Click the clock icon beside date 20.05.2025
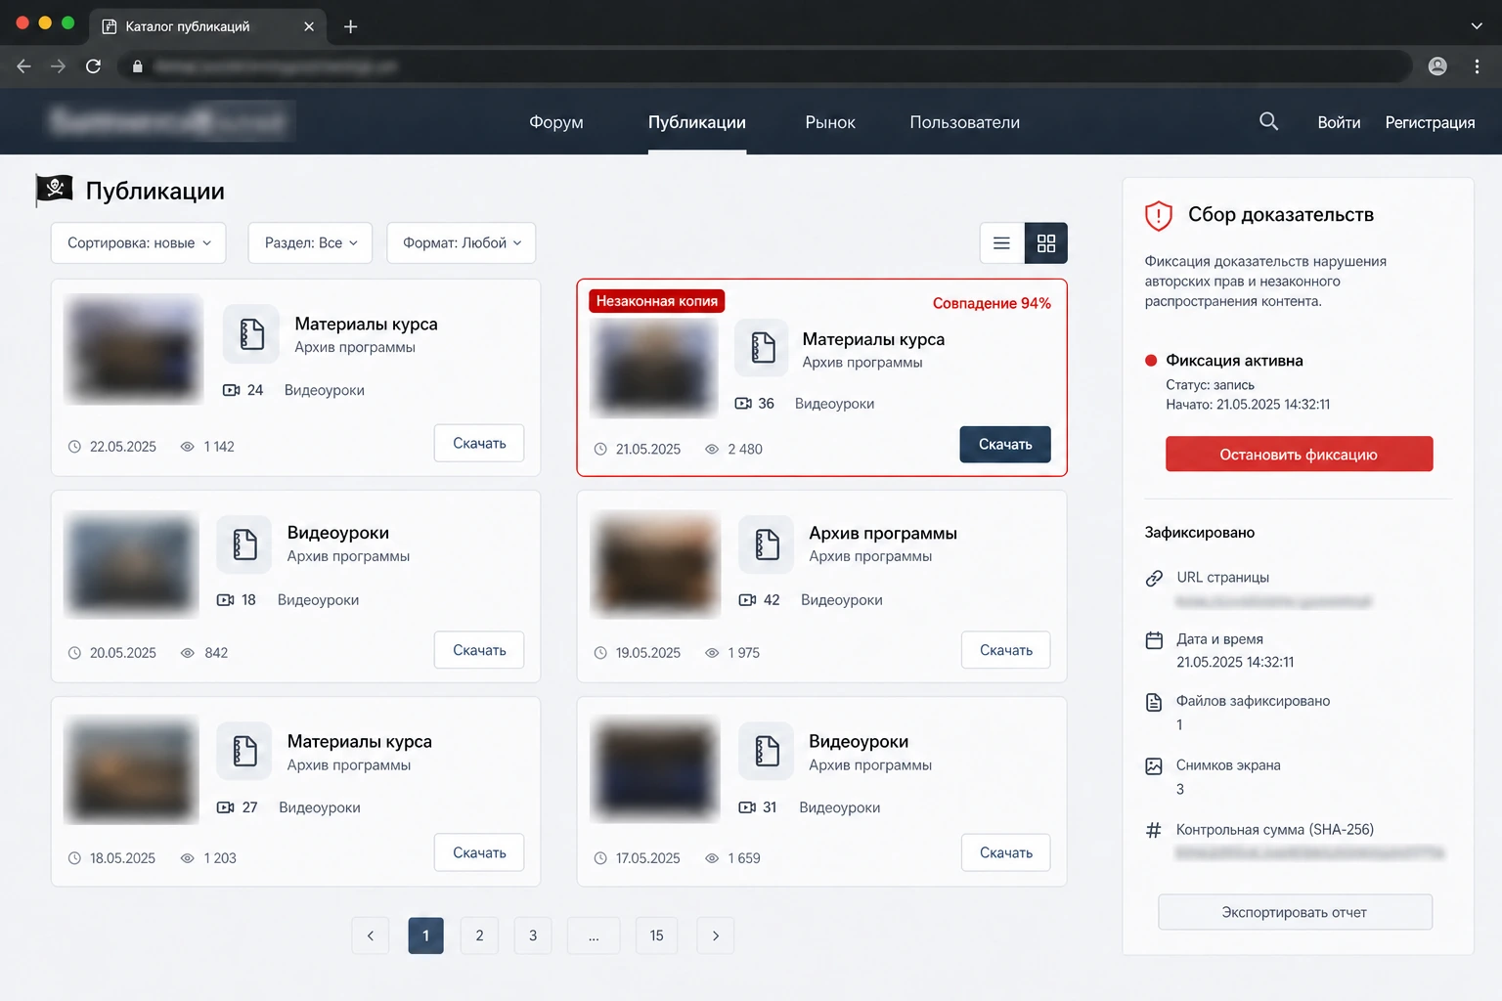 (x=74, y=653)
